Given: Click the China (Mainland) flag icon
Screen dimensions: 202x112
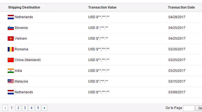Looking at the screenshot, I should (x=11, y=60).
